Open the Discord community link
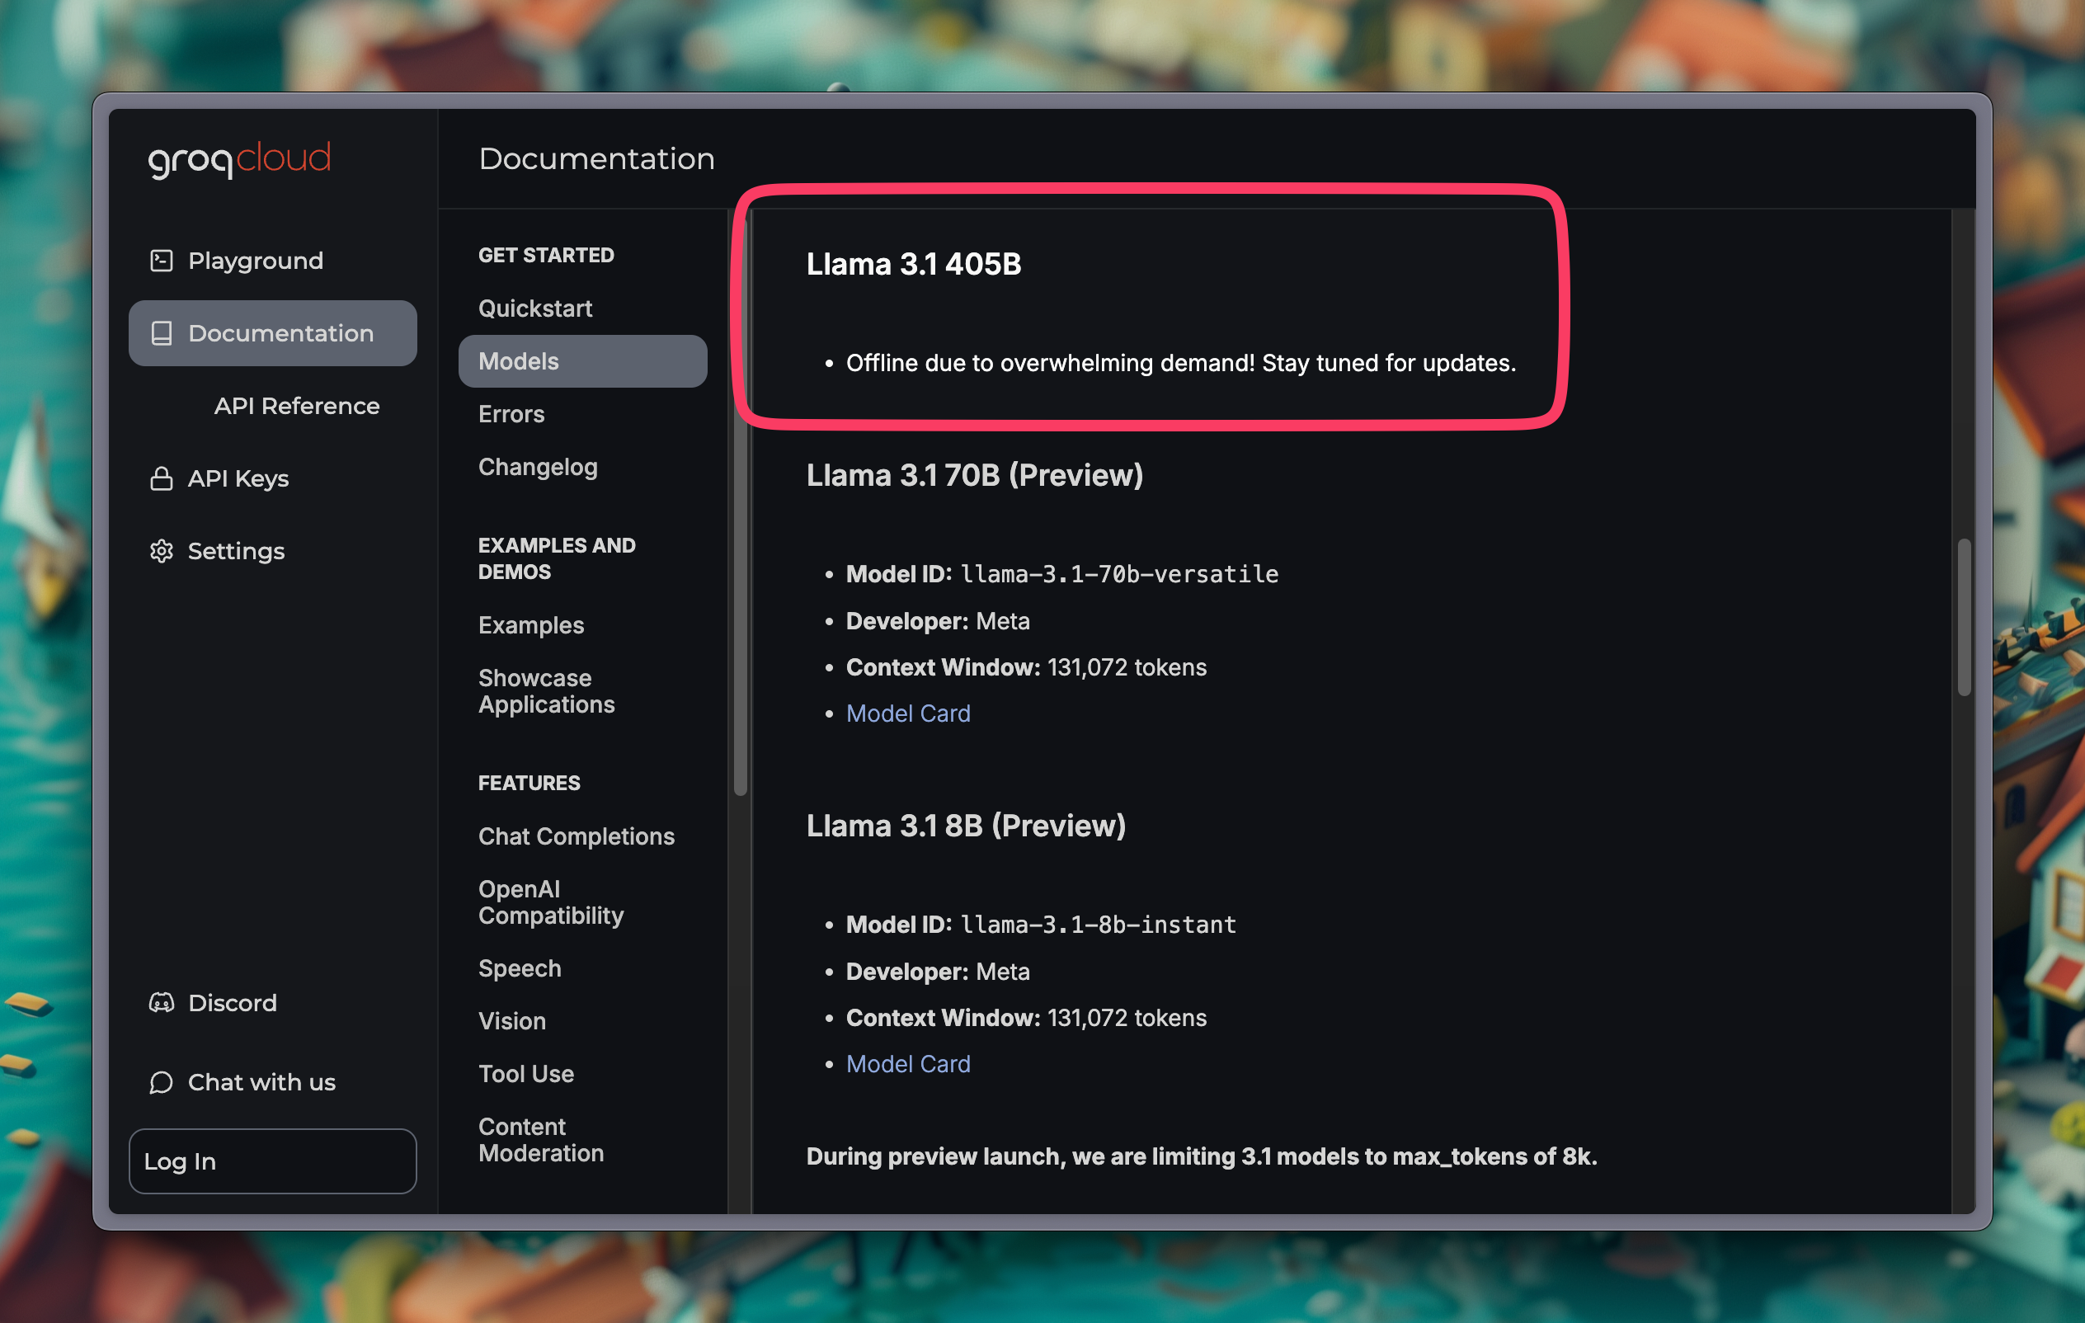 273,1003
